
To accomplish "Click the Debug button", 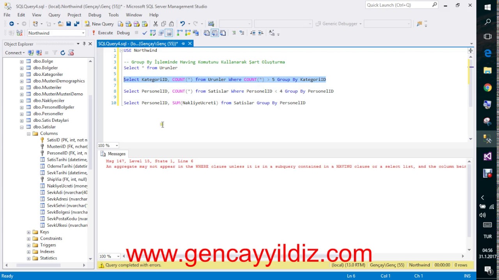I will [123, 33].
